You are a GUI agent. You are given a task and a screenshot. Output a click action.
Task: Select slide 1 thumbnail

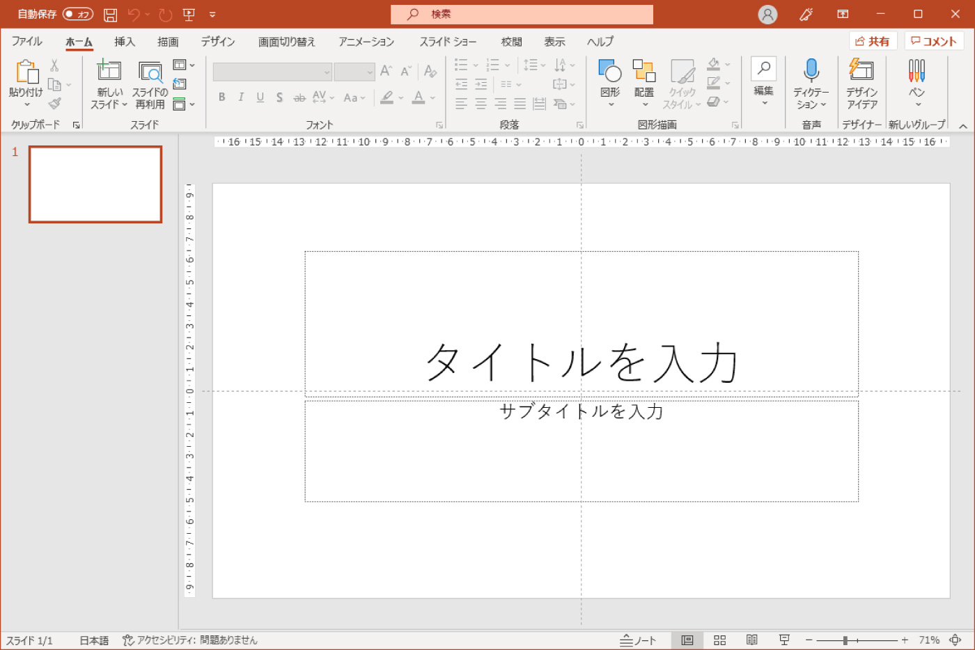[95, 184]
